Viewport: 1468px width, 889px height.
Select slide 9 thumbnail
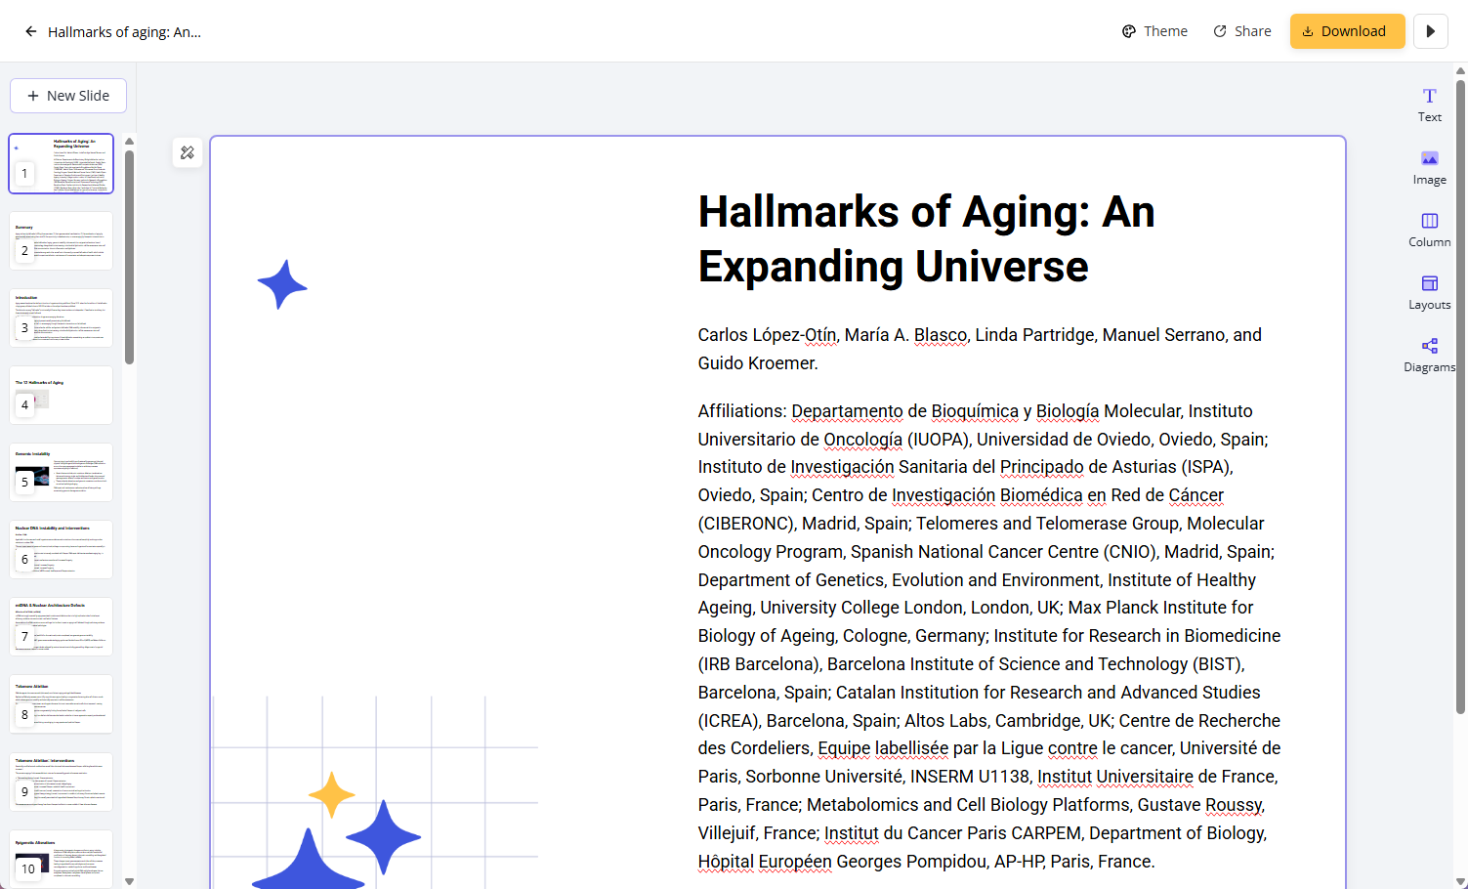click(62, 782)
